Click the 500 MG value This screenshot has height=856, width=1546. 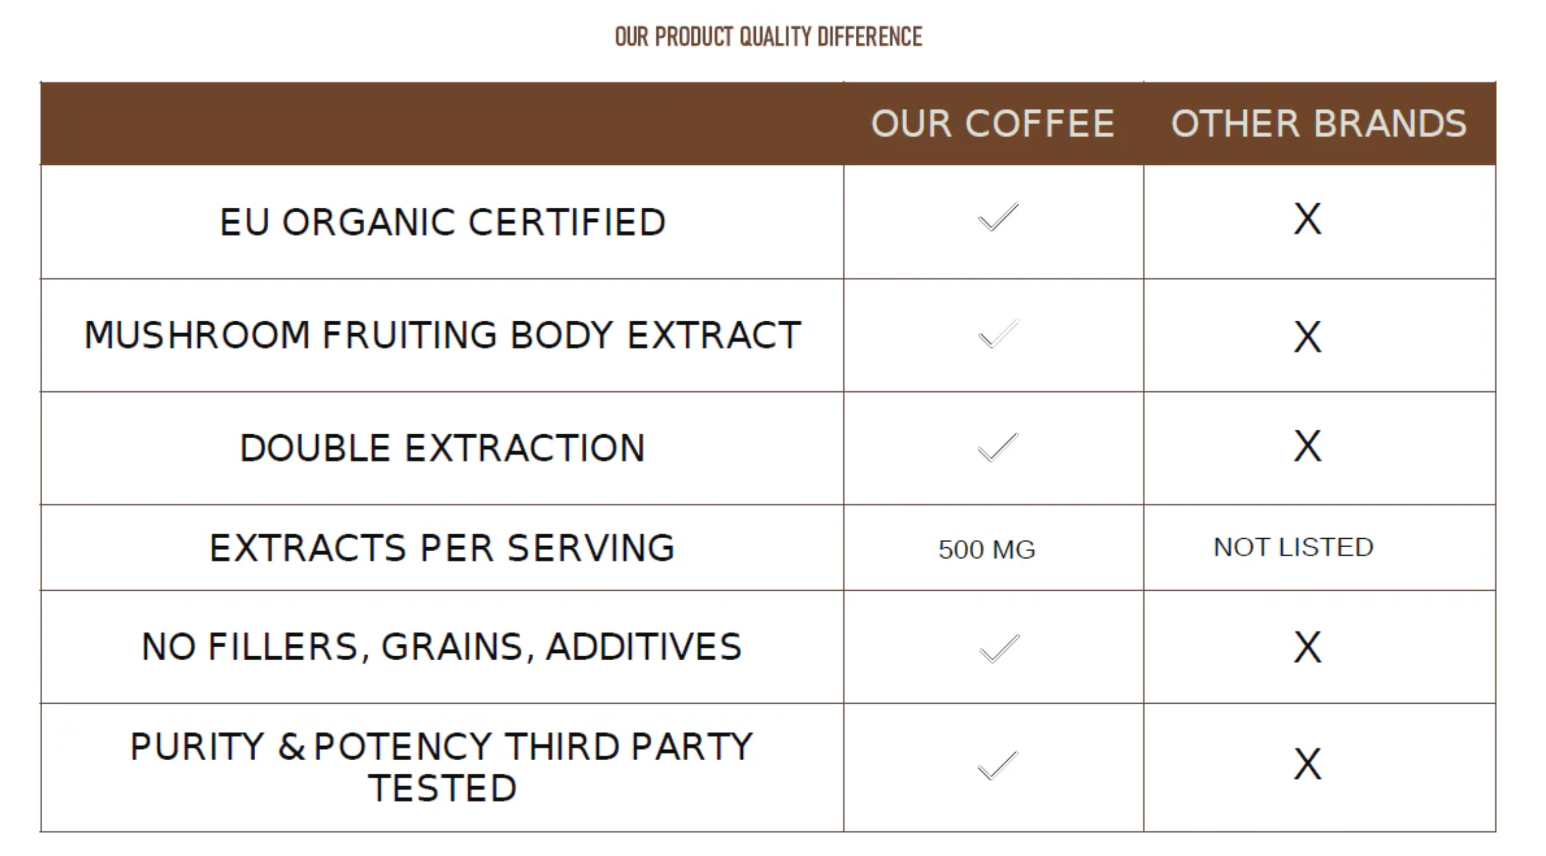pyautogui.click(x=987, y=549)
